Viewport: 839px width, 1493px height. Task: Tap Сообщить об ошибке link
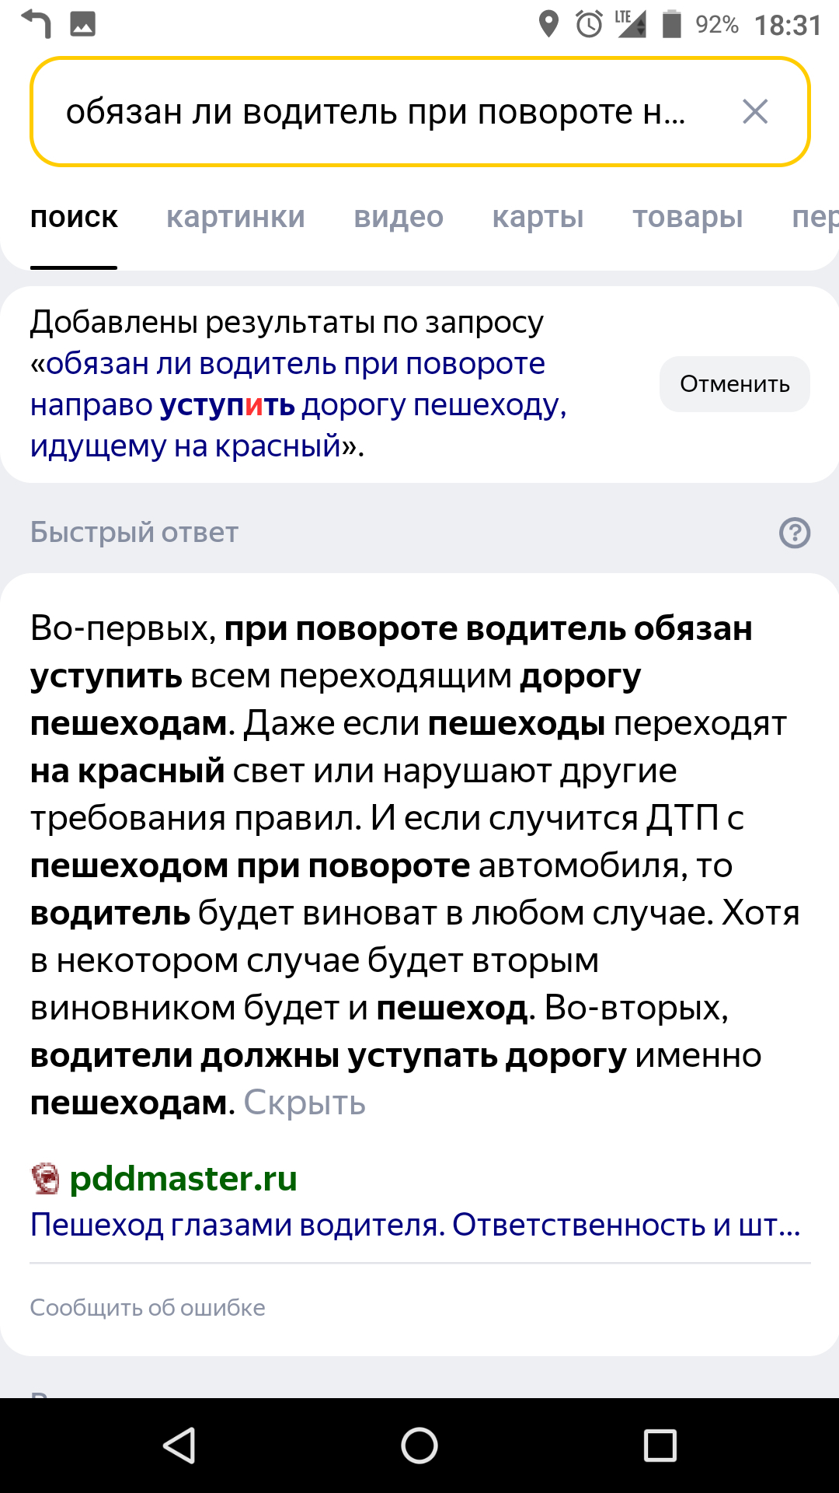pyautogui.click(x=148, y=1308)
